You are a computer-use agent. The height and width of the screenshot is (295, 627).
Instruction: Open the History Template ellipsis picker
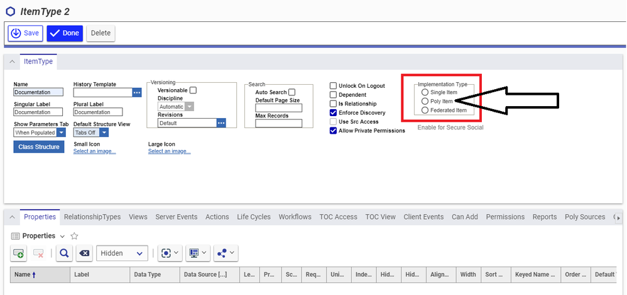click(x=137, y=92)
